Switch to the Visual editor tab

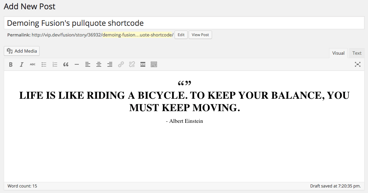coord(338,53)
